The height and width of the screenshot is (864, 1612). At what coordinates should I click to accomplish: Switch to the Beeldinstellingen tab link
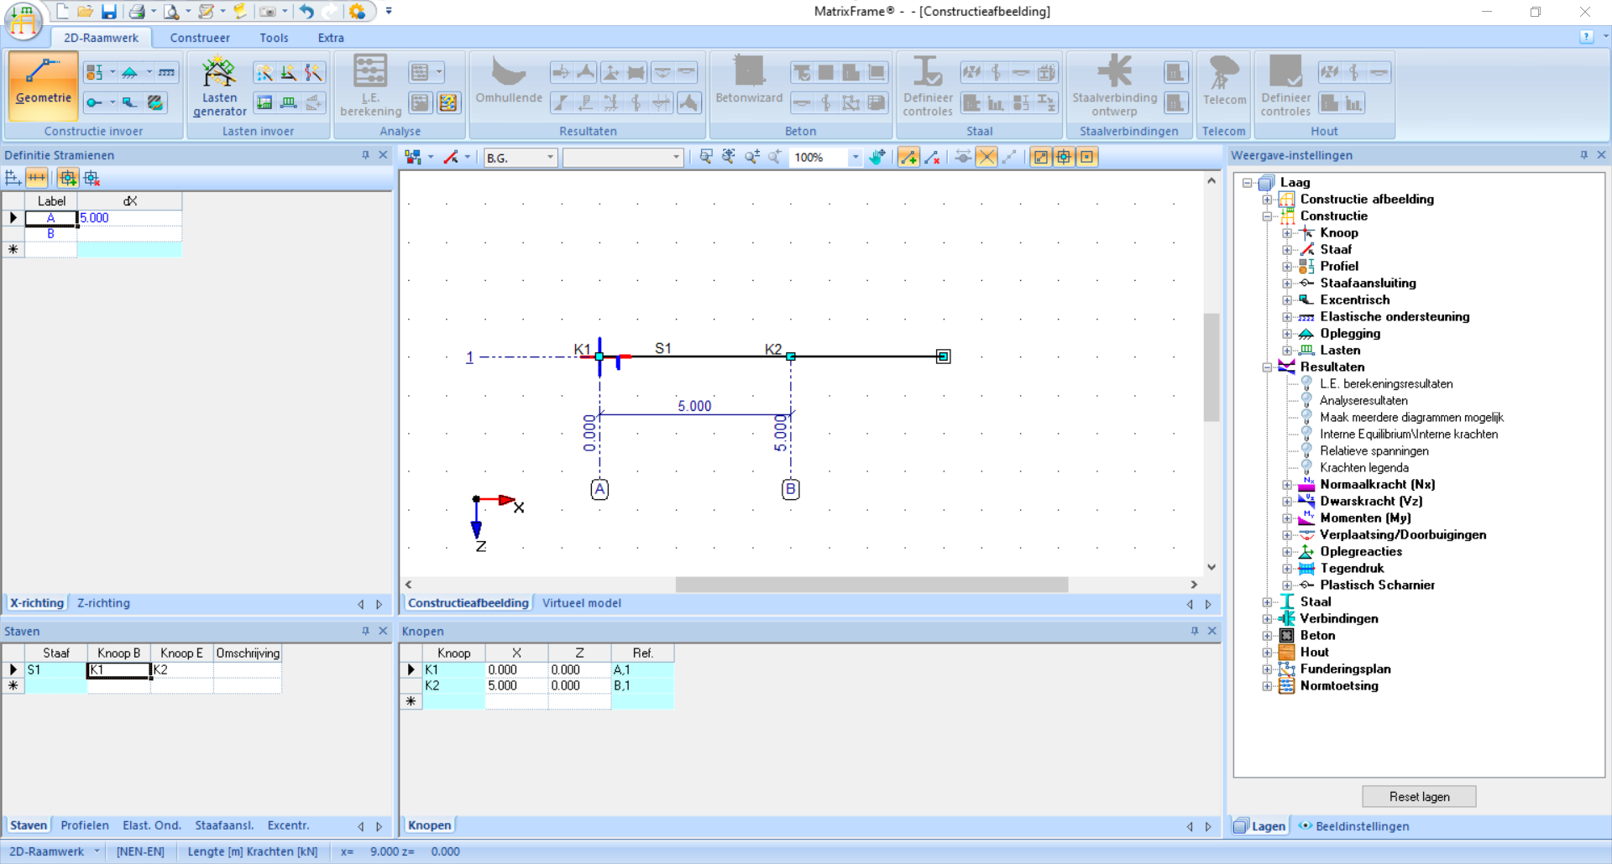click(1361, 826)
